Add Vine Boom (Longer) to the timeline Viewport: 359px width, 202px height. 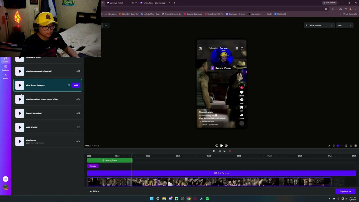tap(76, 85)
